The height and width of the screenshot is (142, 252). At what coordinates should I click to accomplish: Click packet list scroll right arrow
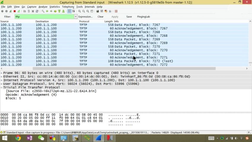click(x=247, y=69)
